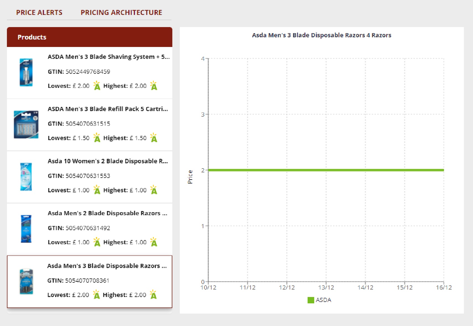Click Asda icon beside Lowest for GTIN 5054070631492
The image size is (473, 326).
coord(97,242)
